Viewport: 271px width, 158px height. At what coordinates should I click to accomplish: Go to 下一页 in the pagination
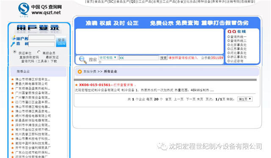pos(191,99)
